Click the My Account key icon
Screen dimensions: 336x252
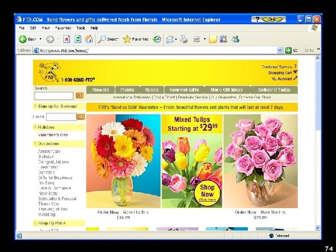coord(295,78)
